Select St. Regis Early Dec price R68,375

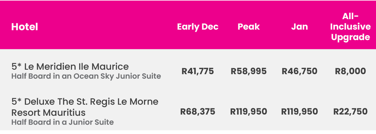198,112
